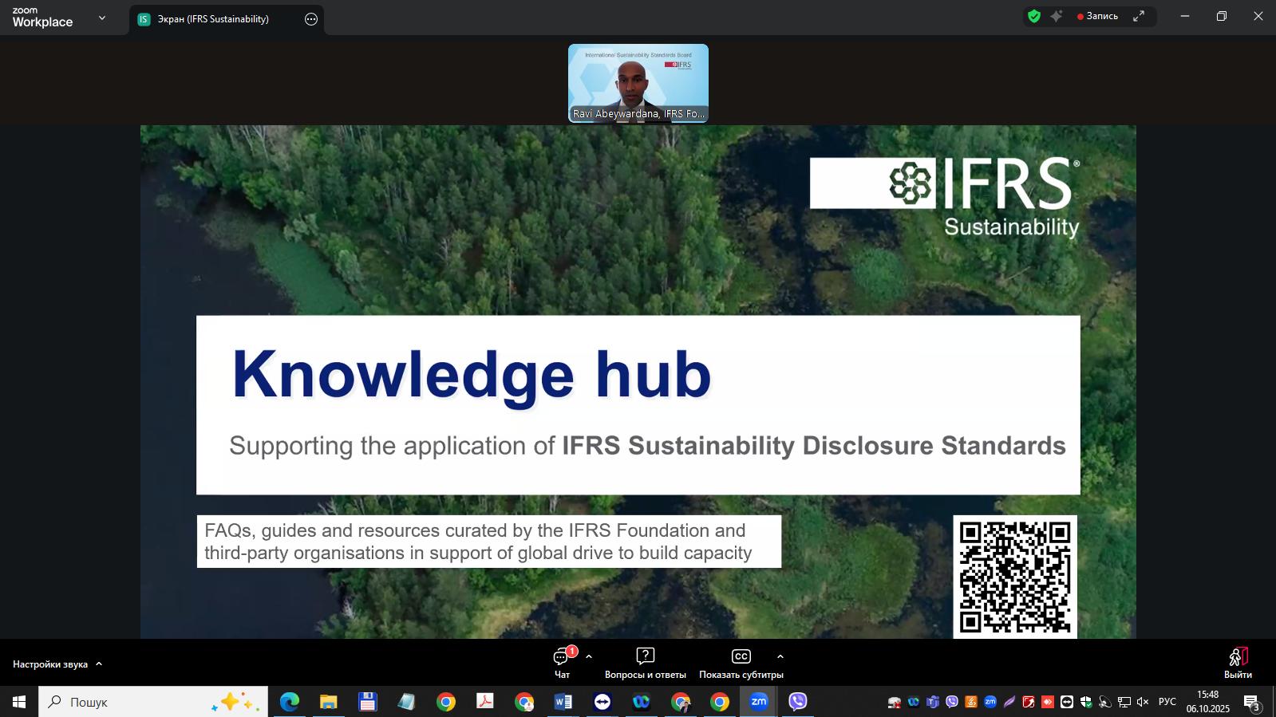Image resolution: width=1276 pixels, height=717 pixels.
Task: Open Windows Security from the tray
Action: [x=1086, y=703]
